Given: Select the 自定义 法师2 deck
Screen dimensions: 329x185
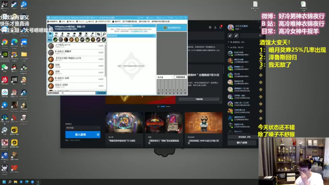Looking at the screenshot, I should (x=77, y=86).
